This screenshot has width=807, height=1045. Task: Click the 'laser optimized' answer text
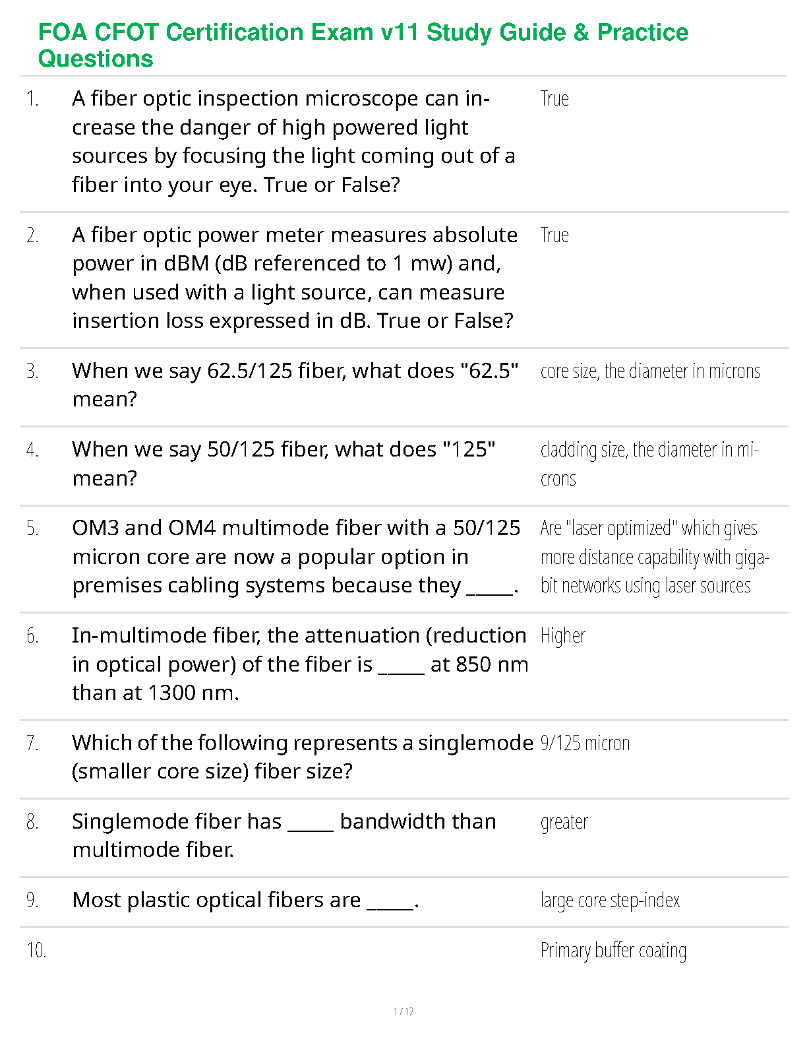pos(655,557)
